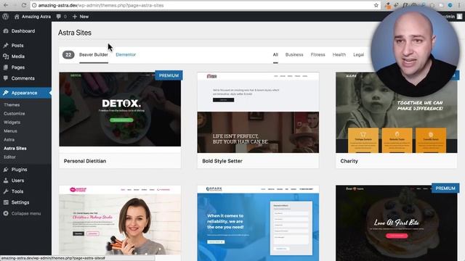Open the comments bubble in the admin bar
The height and width of the screenshot is (261, 465).
(x=59, y=17)
